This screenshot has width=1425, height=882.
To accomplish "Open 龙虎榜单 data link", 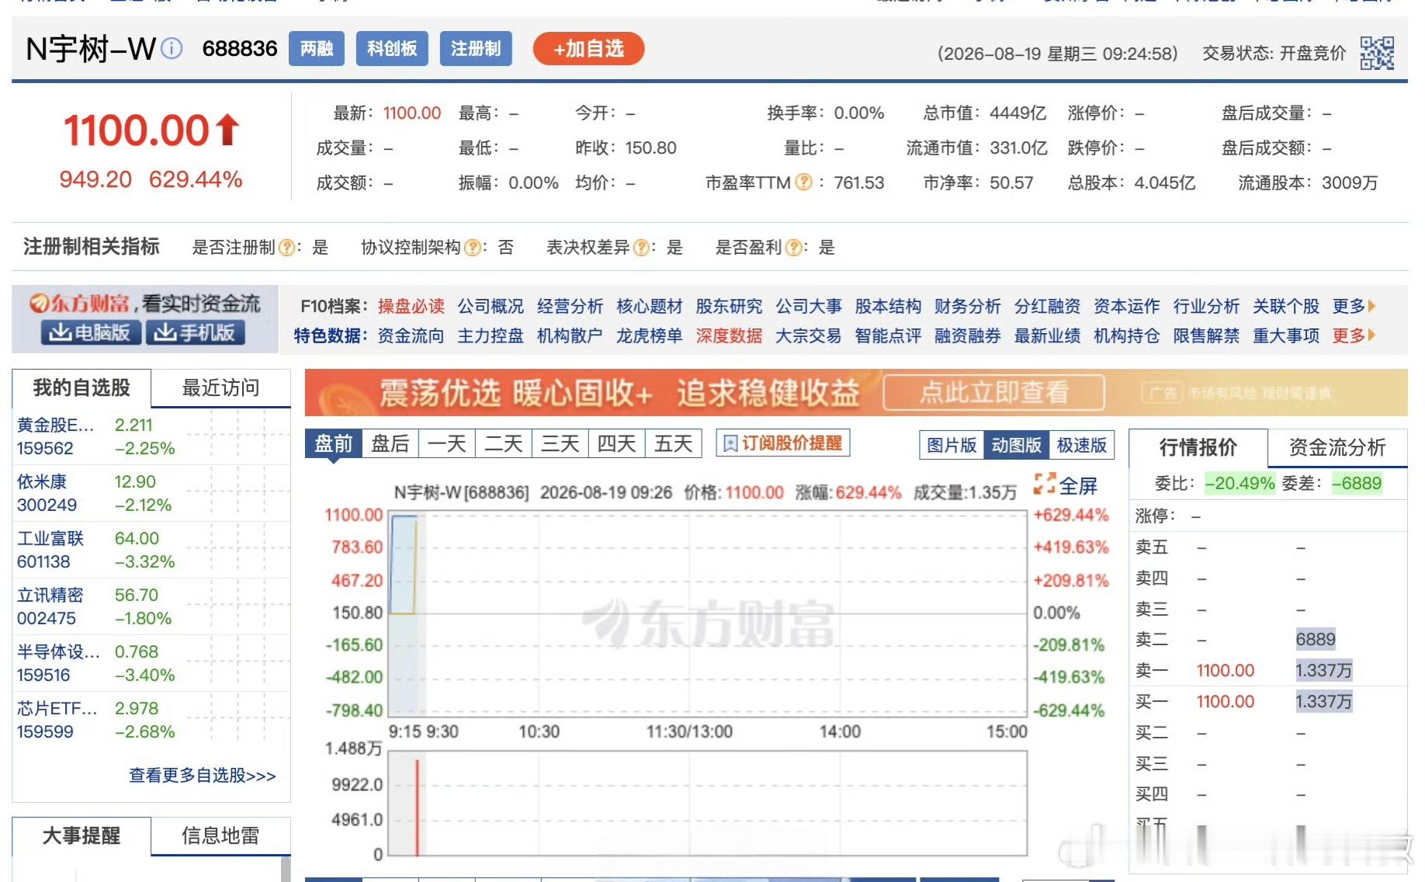I will coord(650,335).
